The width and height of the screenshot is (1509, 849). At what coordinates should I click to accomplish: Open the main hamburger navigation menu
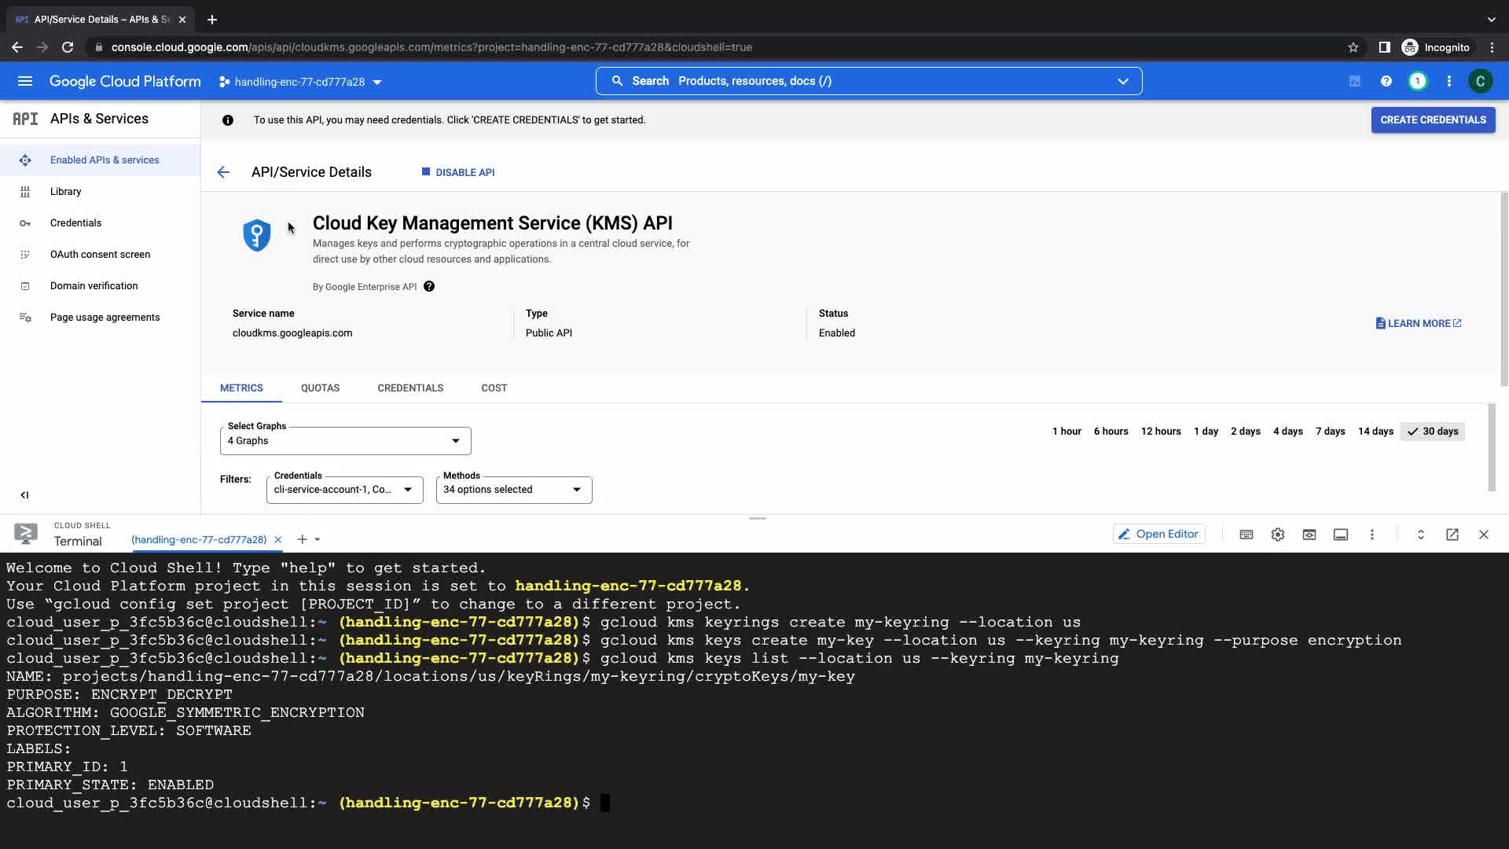pyautogui.click(x=25, y=81)
